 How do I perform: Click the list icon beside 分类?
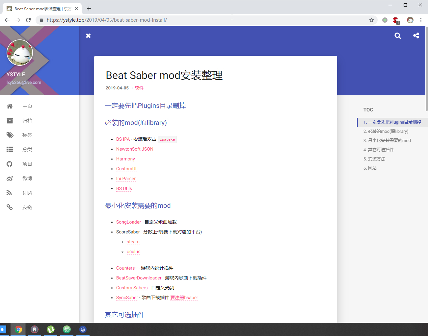point(10,150)
